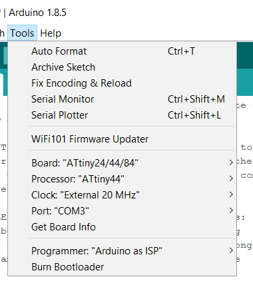Expand the Processor ATtiny44 submenu

(122, 179)
